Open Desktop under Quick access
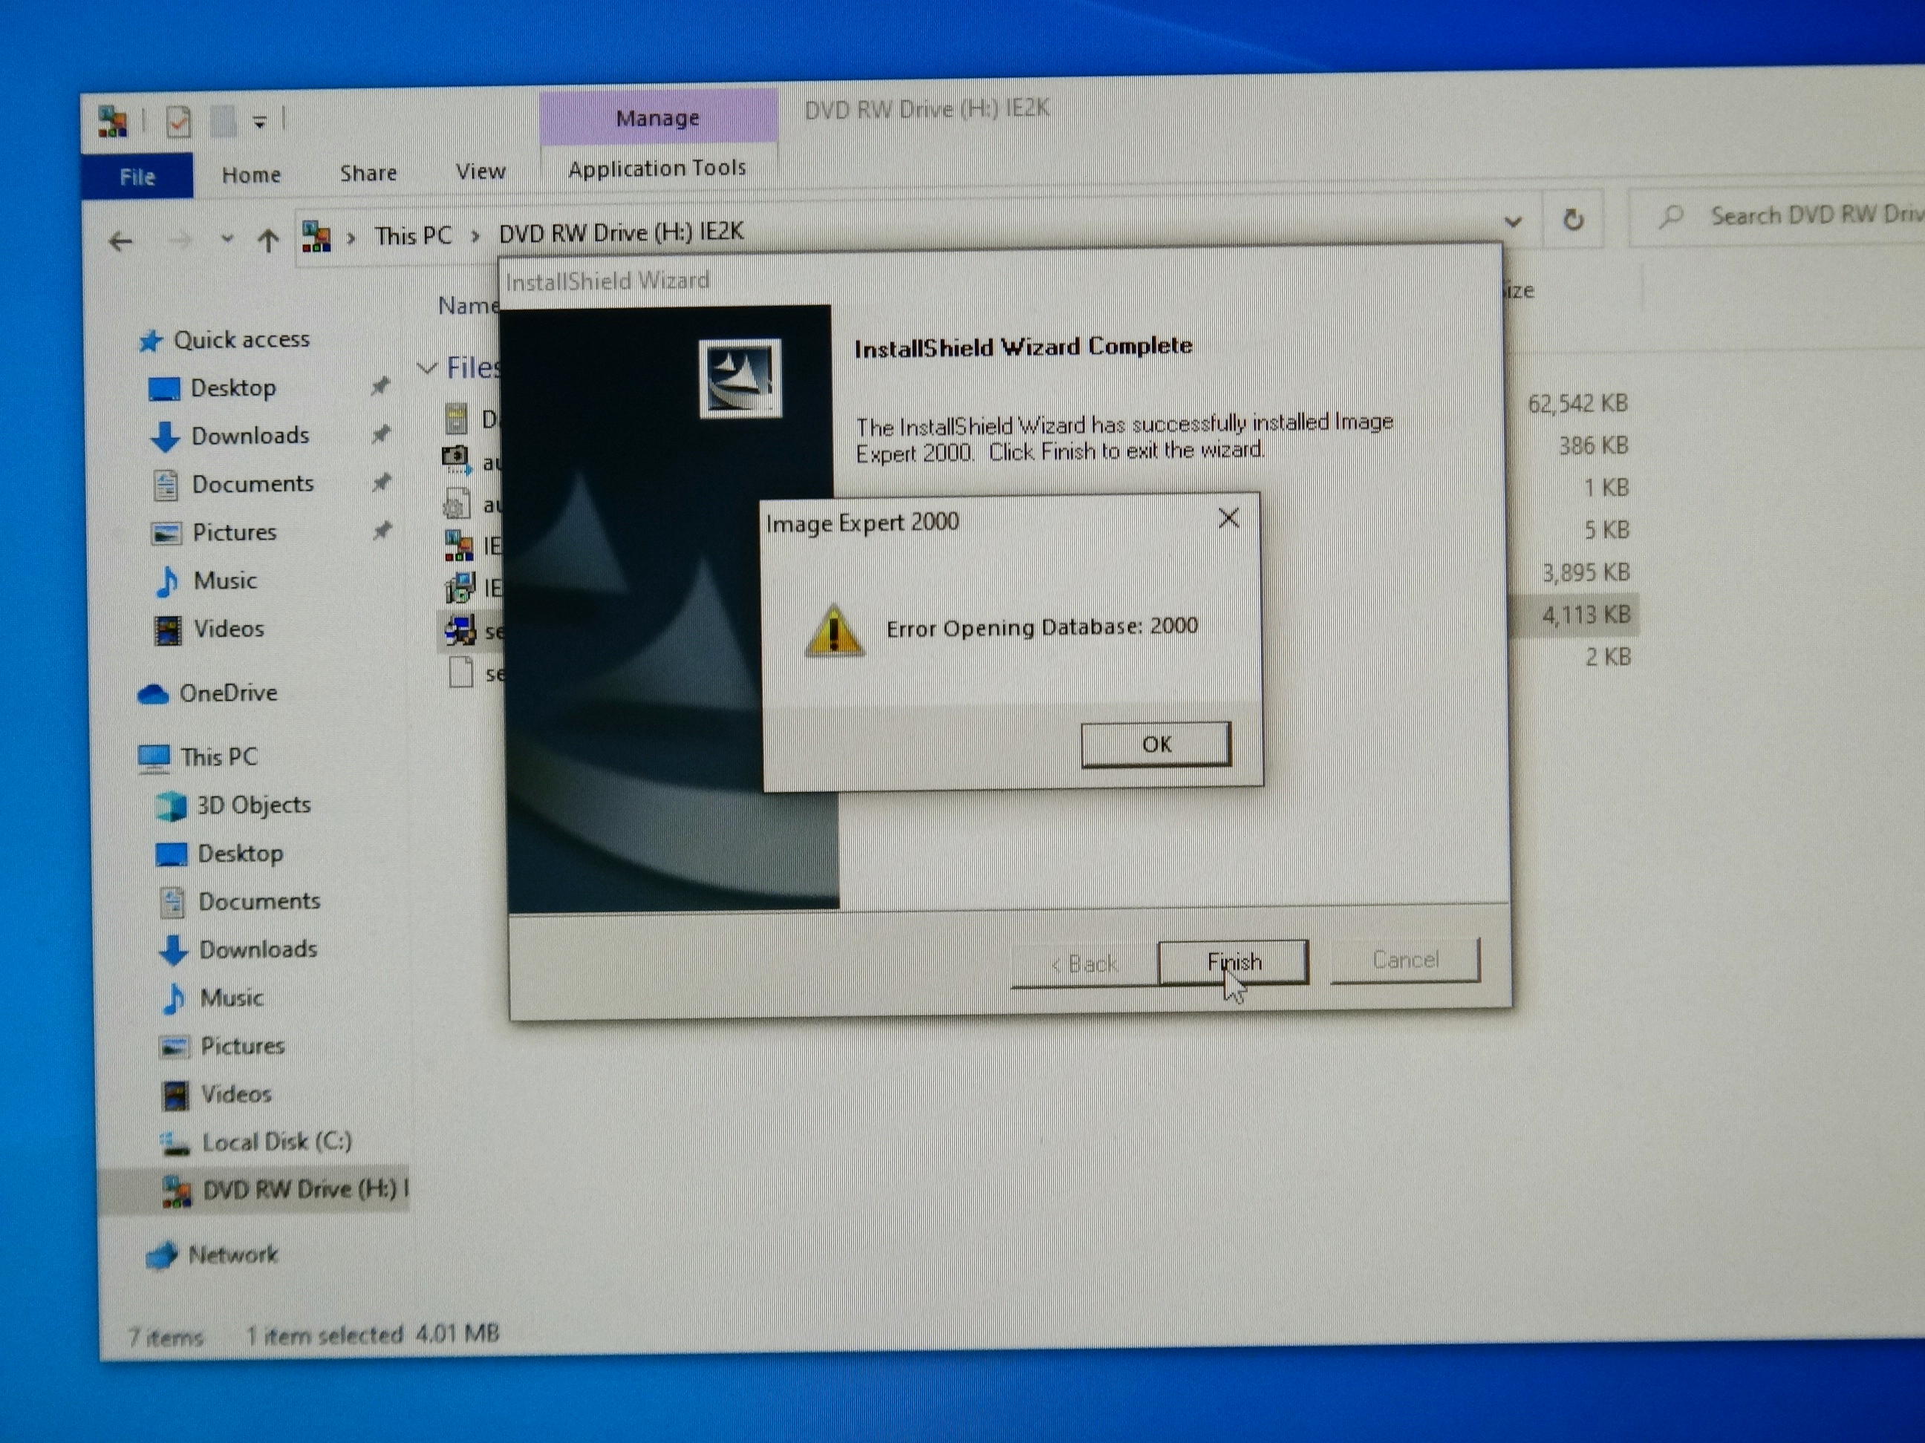 [232, 388]
